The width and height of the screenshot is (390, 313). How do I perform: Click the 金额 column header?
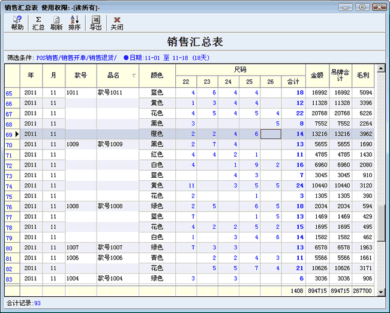[x=317, y=76]
